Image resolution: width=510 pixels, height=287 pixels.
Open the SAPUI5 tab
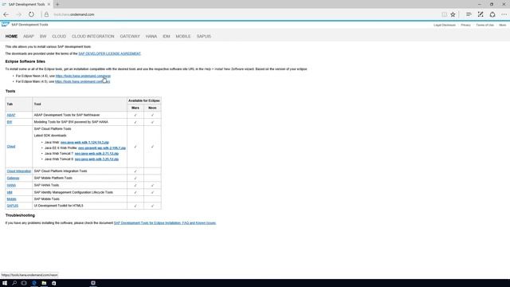click(204, 37)
